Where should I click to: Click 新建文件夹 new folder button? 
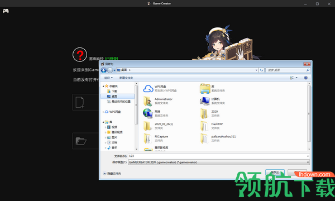126,78
